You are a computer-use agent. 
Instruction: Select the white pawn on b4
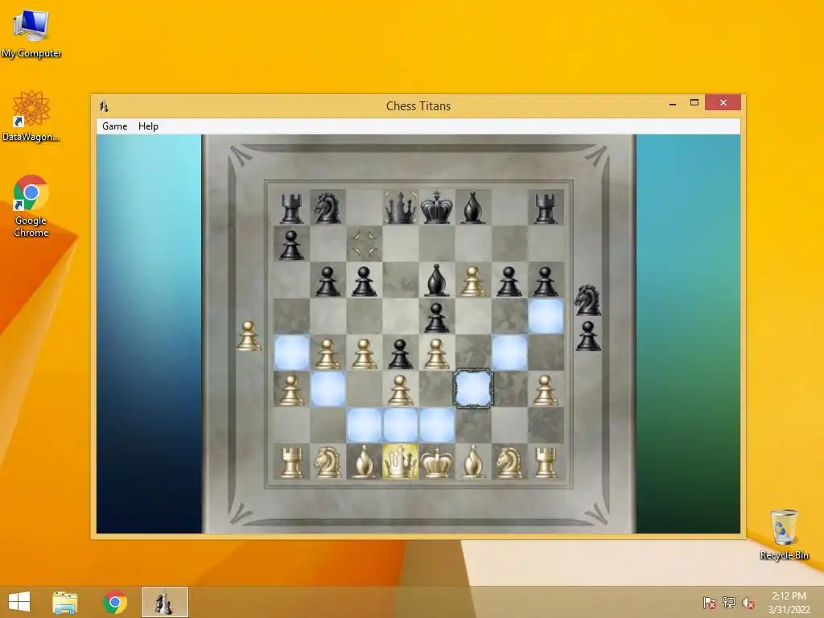328,354
